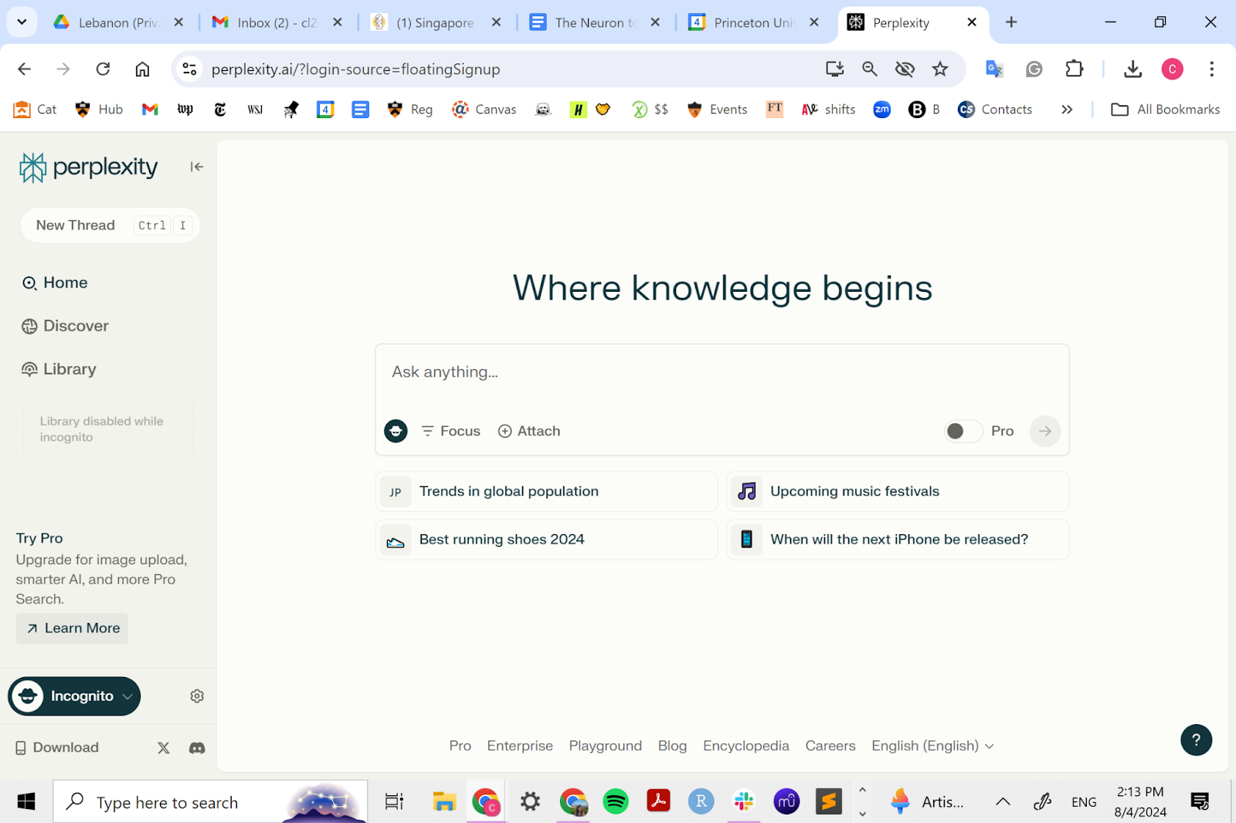Open Perplexity settings gear
This screenshot has width=1236, height=823.
pyautogui.click(x=197, y=696)
